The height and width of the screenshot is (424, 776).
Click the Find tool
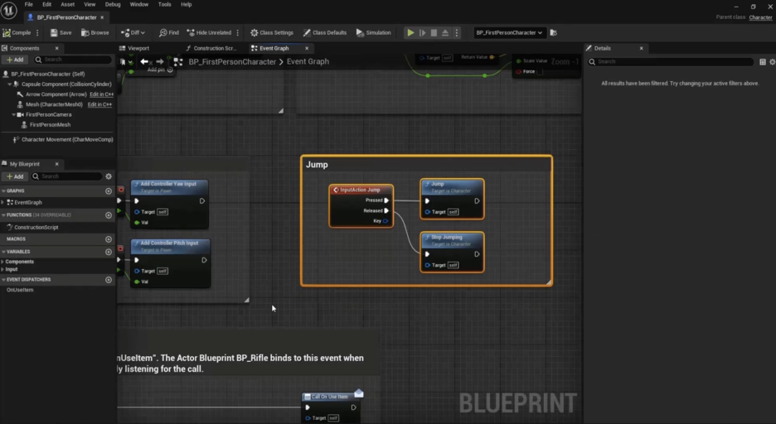coord(169,32)
